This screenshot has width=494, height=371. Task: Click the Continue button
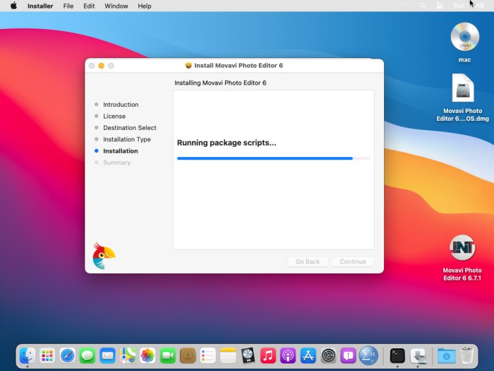pos(353,261)
